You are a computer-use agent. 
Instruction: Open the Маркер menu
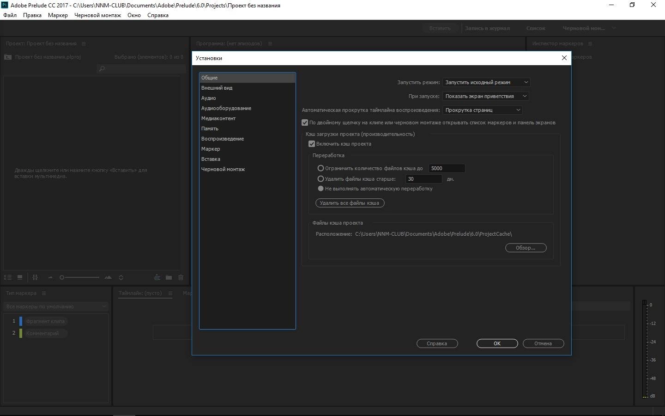(58, 15)
